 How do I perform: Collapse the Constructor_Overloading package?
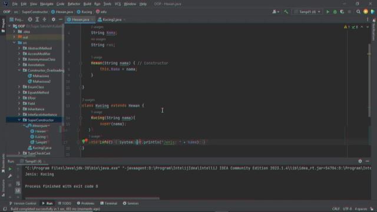pyautogui.click(x=19, y=70)
